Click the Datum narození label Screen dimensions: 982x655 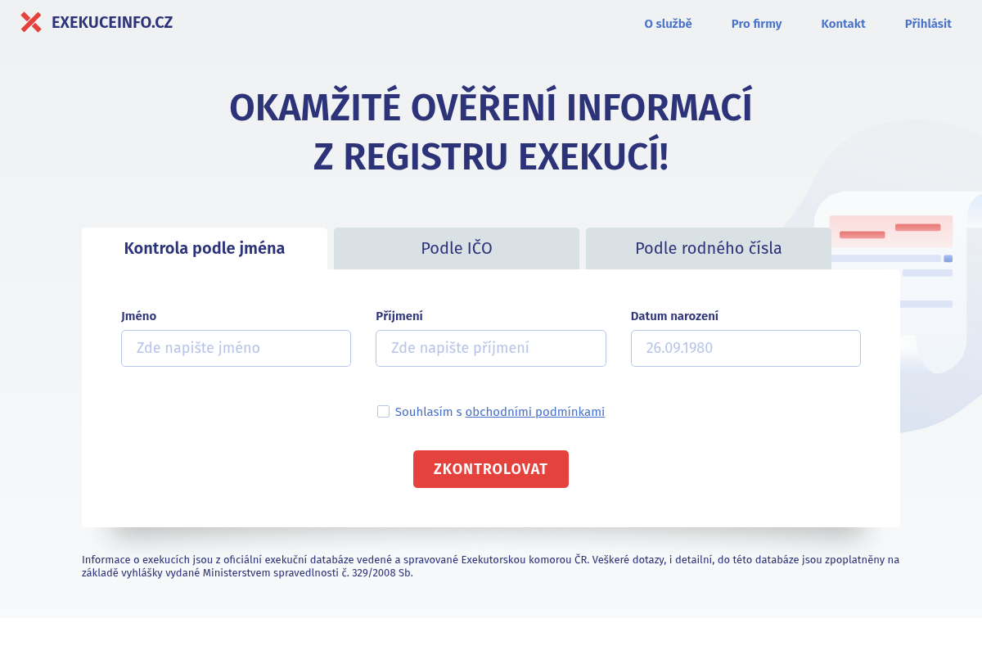click(x=674, y=316)
